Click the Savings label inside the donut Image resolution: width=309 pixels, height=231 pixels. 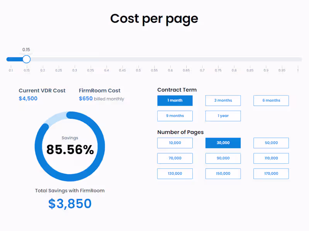pos(70,138)
